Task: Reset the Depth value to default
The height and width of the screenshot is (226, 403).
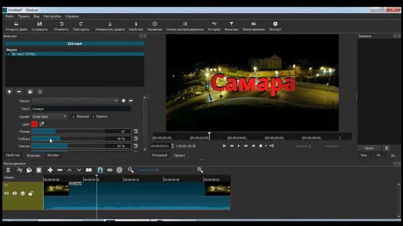Action: click(x=136, y=139)
